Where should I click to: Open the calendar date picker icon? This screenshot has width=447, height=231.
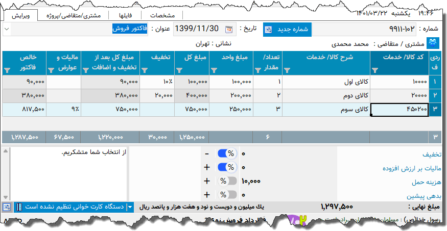point(229,29)
